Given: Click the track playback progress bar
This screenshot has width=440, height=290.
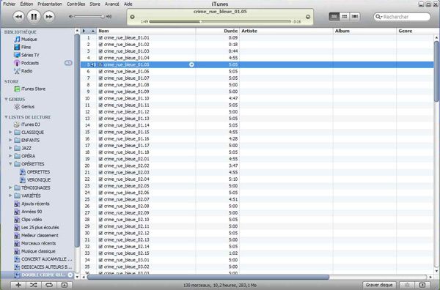Looking at the screenshot, I should point(220,21).
